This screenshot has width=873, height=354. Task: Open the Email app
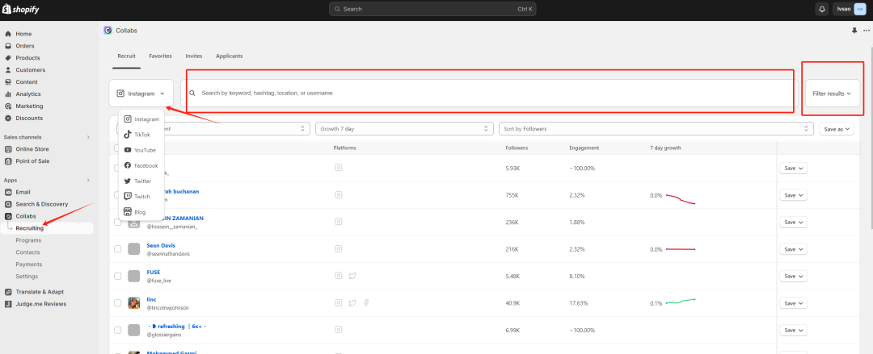23,192
